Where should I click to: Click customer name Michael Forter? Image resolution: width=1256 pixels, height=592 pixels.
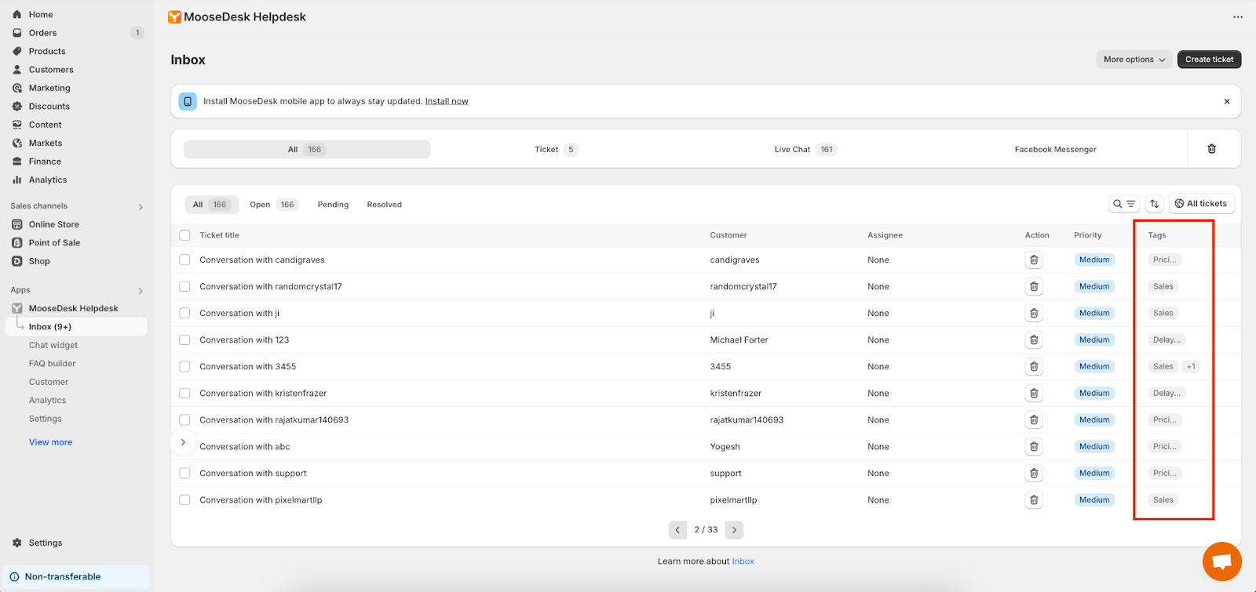coord(739,340)
